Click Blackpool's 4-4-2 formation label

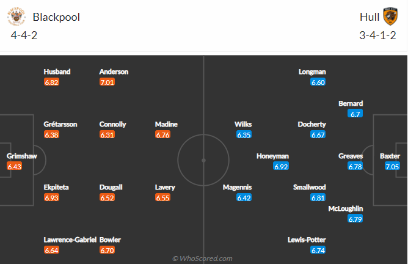[x=24, y=35]
